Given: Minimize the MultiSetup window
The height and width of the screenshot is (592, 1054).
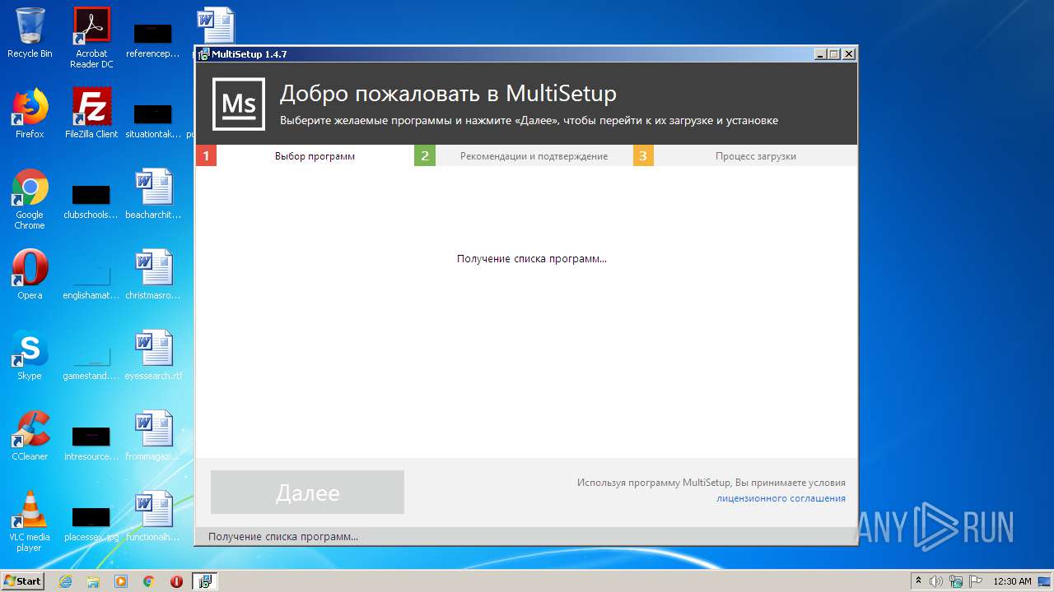Looking at the screenshot, I should point(820,54).
